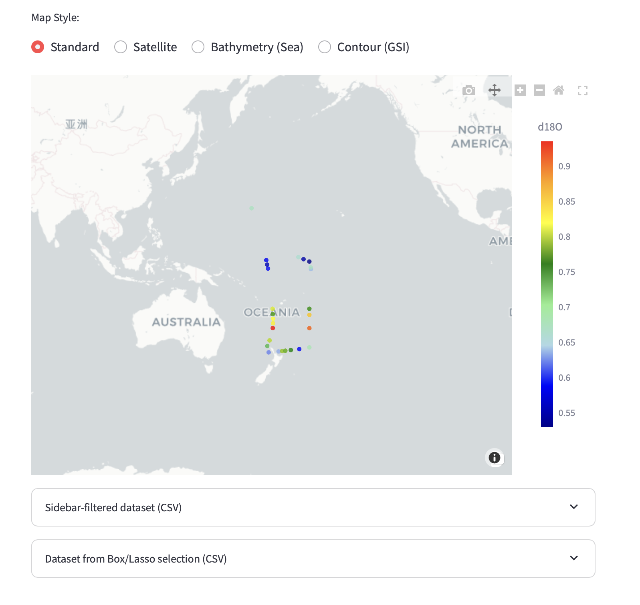Viewport: 640px width, 605px height.
Task: Expand Sidebar-filtered dataset (CSV) section
Action: (313, 507)
